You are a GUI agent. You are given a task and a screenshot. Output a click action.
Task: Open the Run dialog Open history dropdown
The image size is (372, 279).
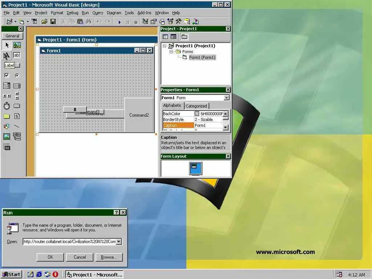click(x=119, y=242)
